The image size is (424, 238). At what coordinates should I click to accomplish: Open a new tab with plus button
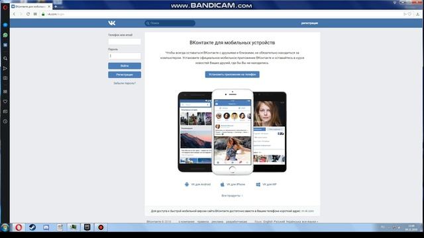[56, 7]
